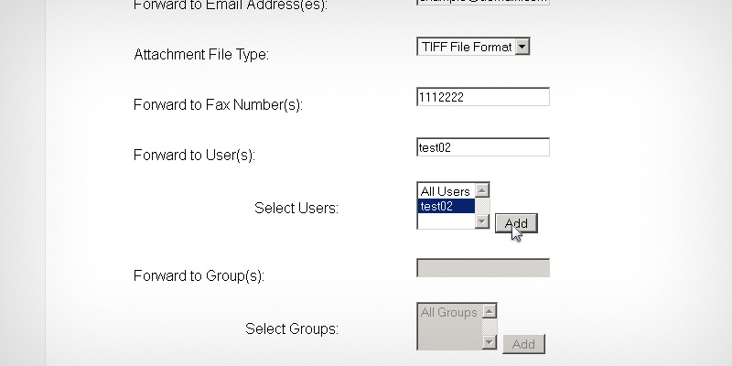
Task: Click the Attachment File Type label
Action: (201, 55)
